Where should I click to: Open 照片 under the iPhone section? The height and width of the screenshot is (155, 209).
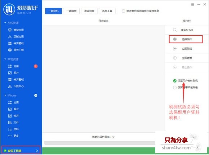pyautogui.click(x=13, y=109)
